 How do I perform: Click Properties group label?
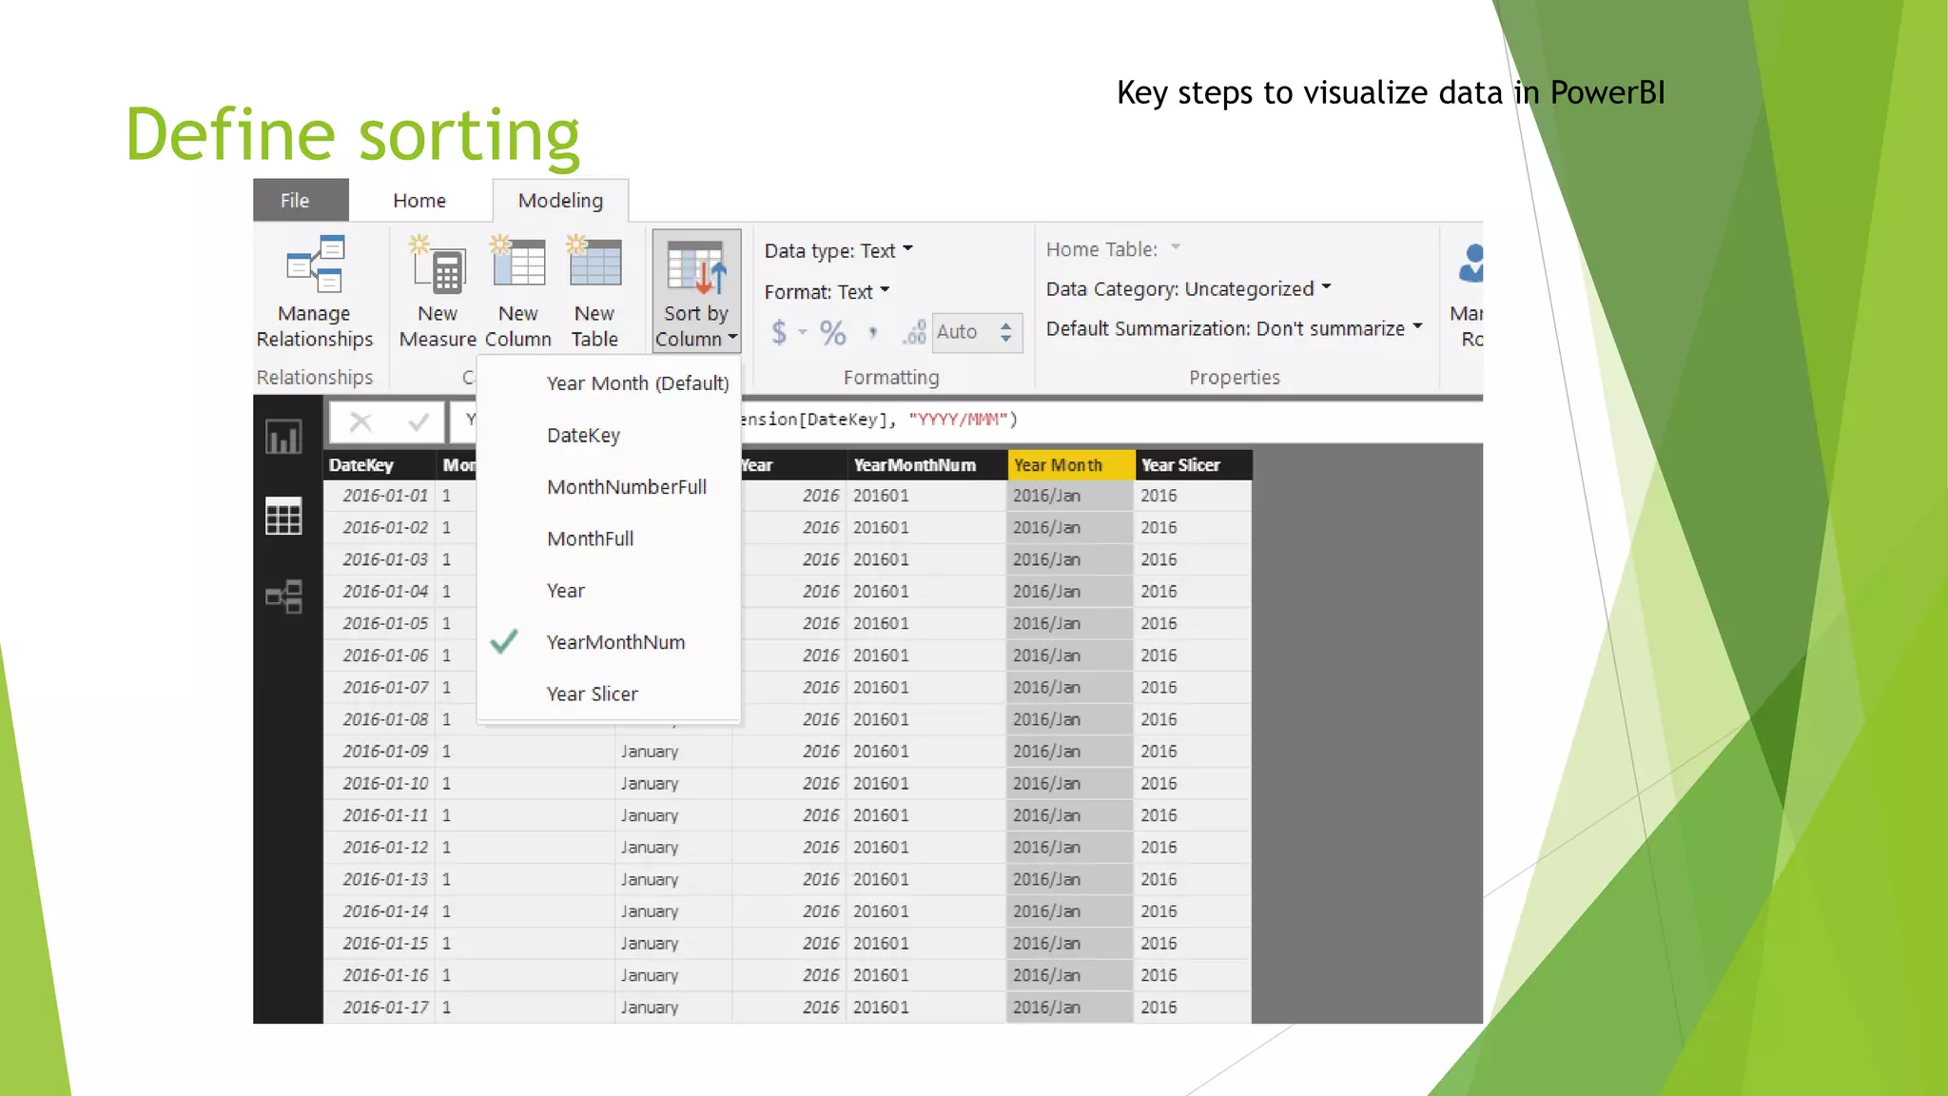tap(1235, 378)
